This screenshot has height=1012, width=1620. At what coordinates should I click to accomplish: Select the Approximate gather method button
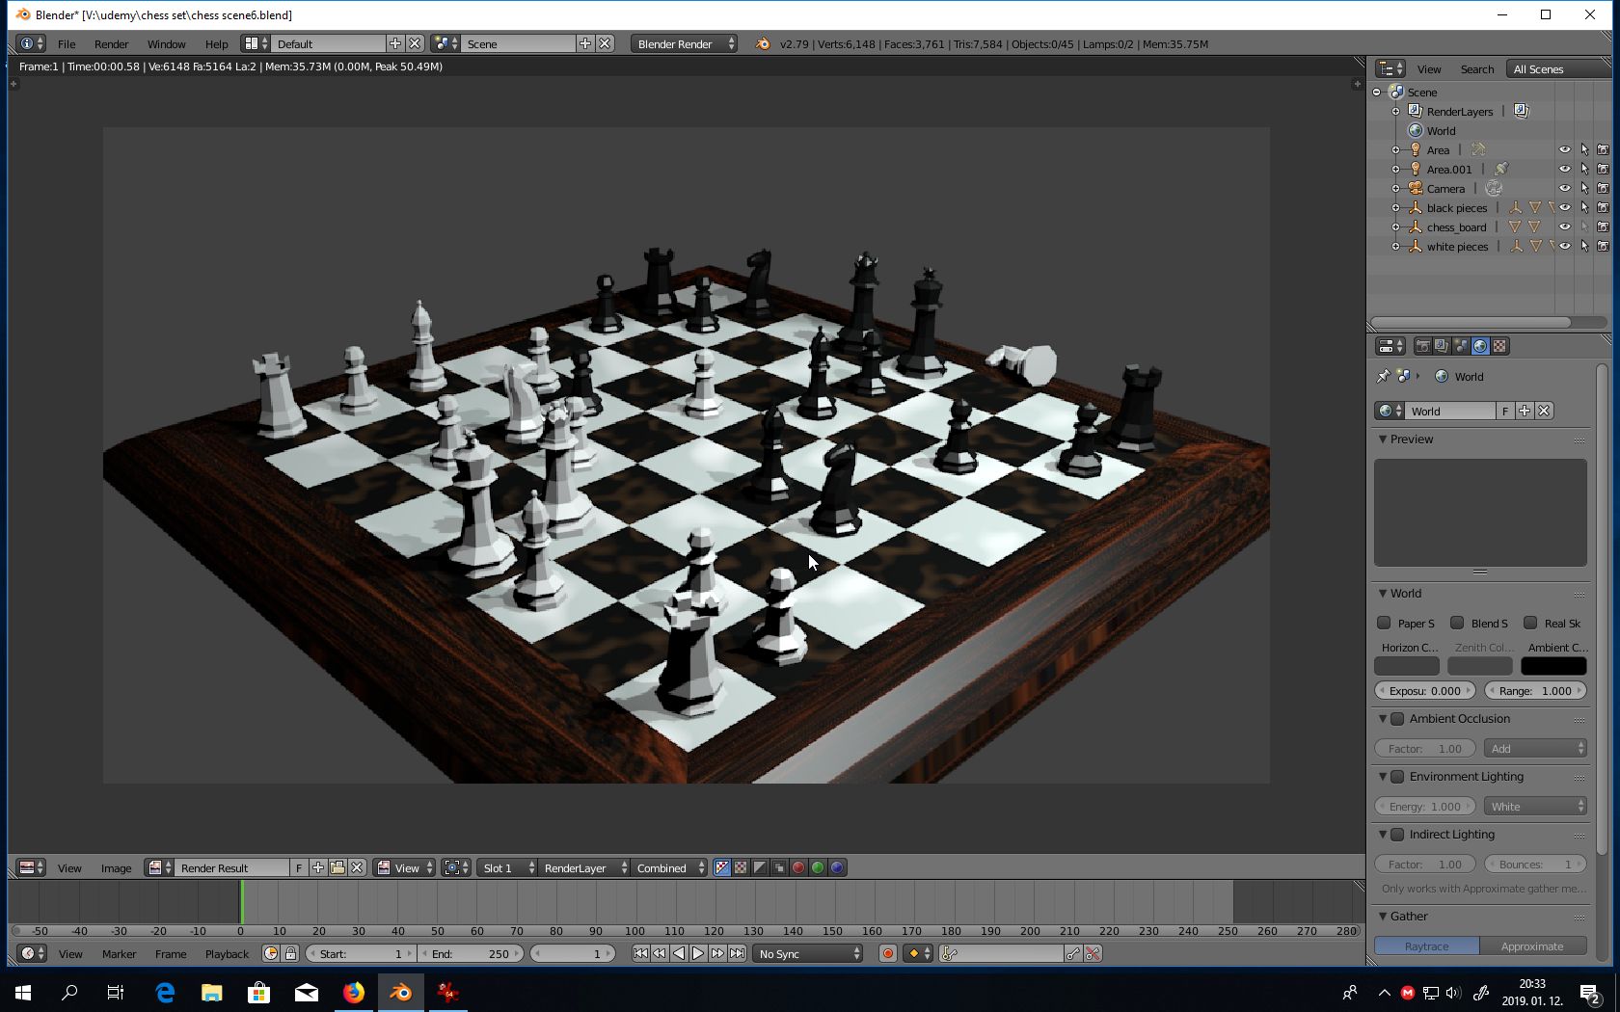[x=1531, y=946]
